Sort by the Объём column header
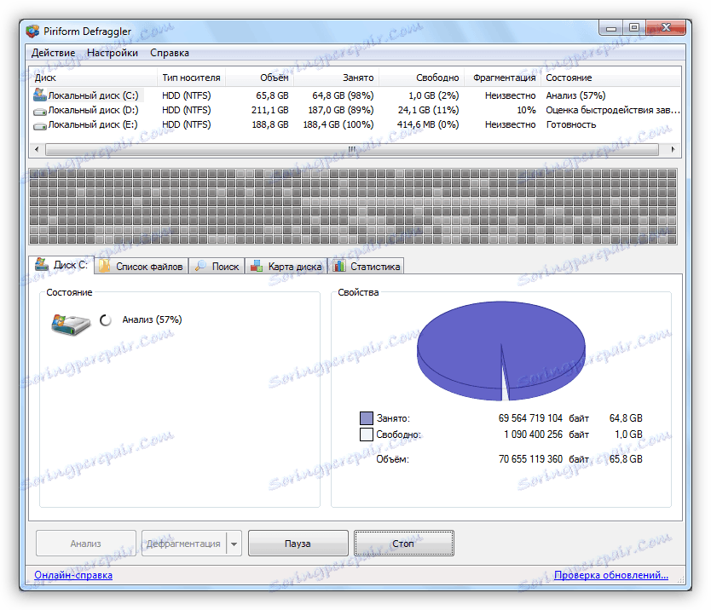Viewport: 711px width, 610px height. click(x=260, y=78)
